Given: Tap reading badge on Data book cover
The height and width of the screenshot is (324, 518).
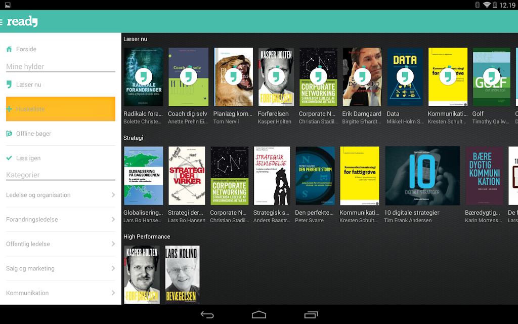Looking at the screenshot, I should tap(405, 77).
